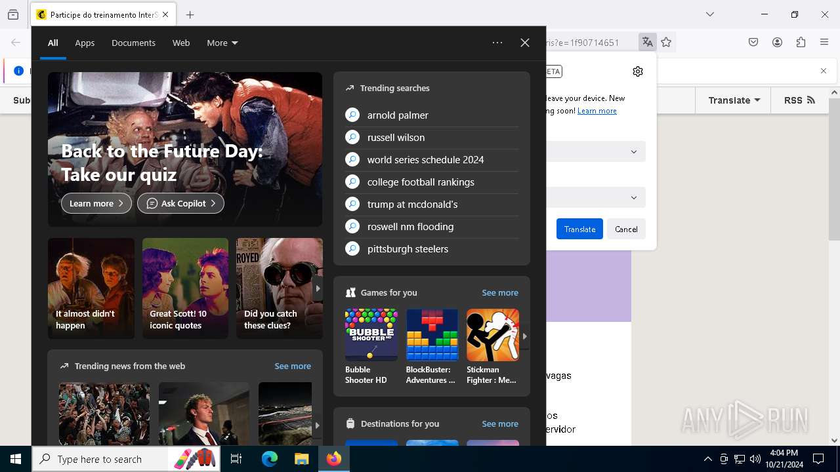Open translation settings gear icon
840x472 pixels.
pos(638,71)
